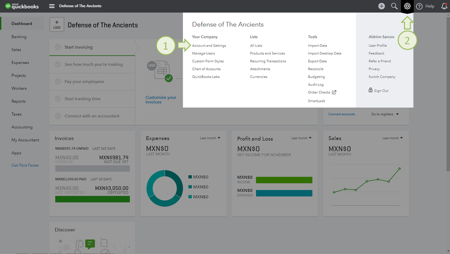The width and height of the screenshot is (450, 254).
Task: Open Import Data tool
Action: tap(318, 46)
